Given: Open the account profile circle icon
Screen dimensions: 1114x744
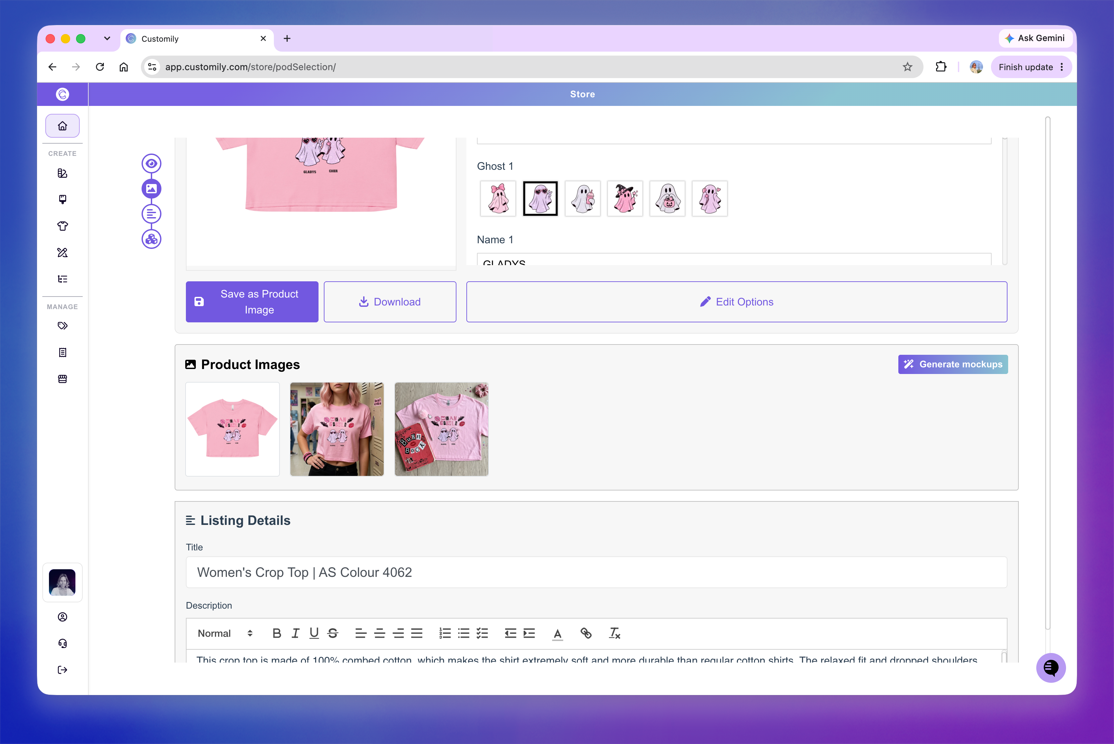Looking at the screenshot, I should coord(62,617).
